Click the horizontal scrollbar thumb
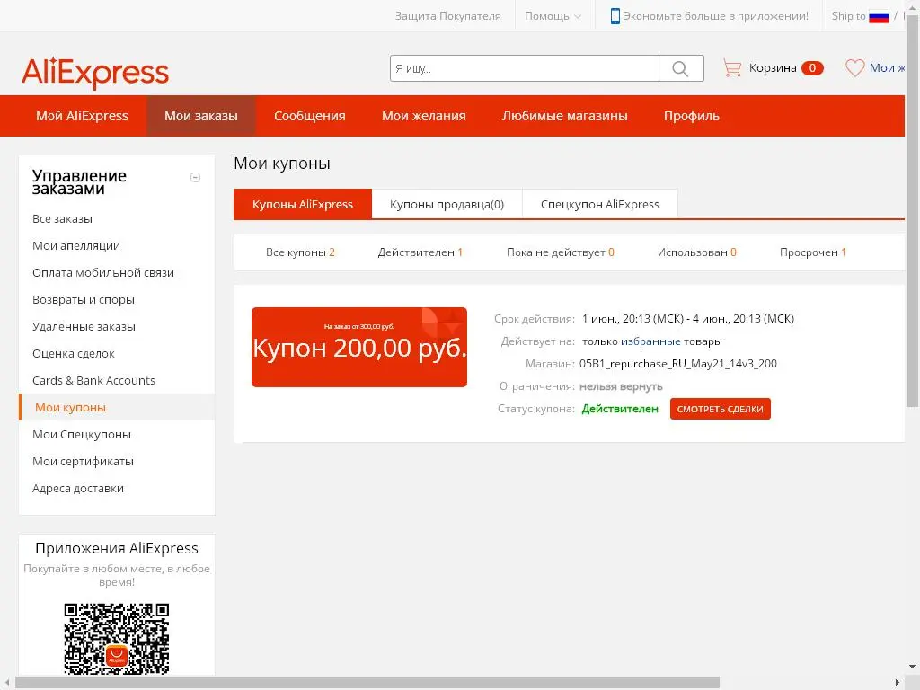This screenshot has width=920, height=690. click(367, 683)
